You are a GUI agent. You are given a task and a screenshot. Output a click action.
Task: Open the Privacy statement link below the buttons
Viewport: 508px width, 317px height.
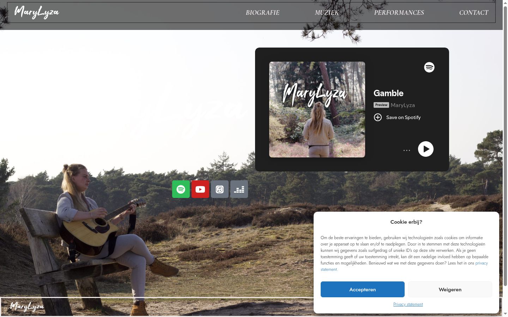408,304
